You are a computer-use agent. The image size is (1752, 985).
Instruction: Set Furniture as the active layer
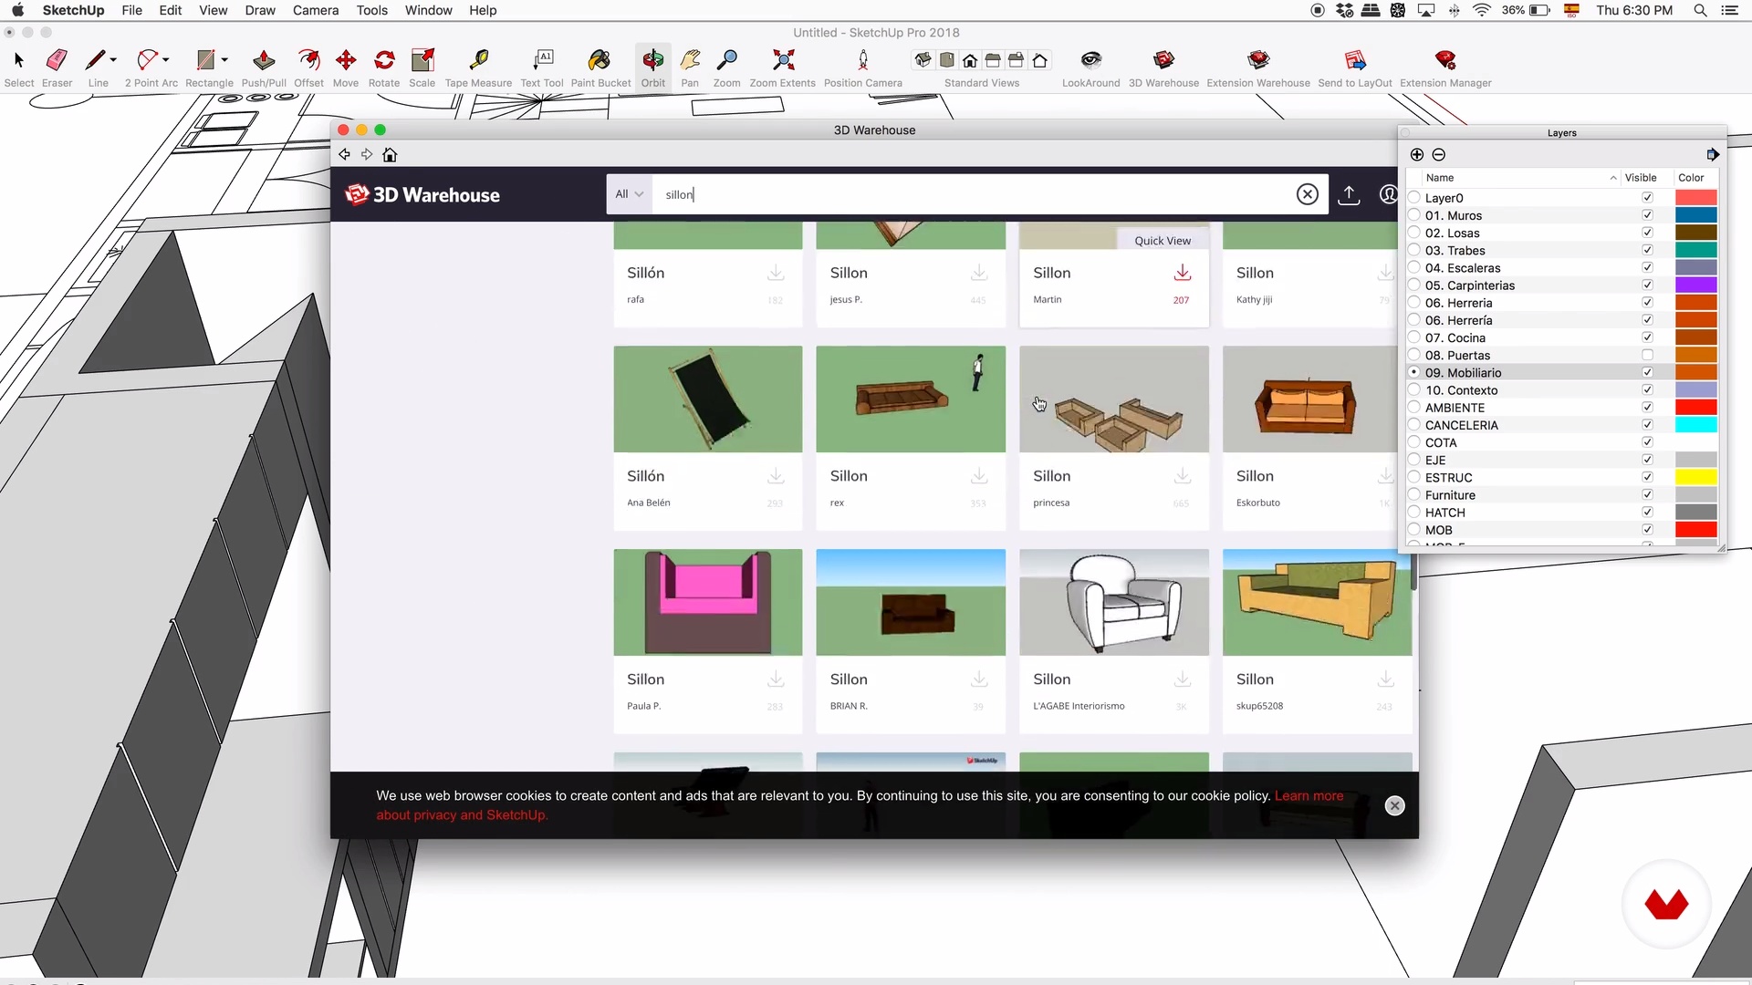coord(1413,495)
